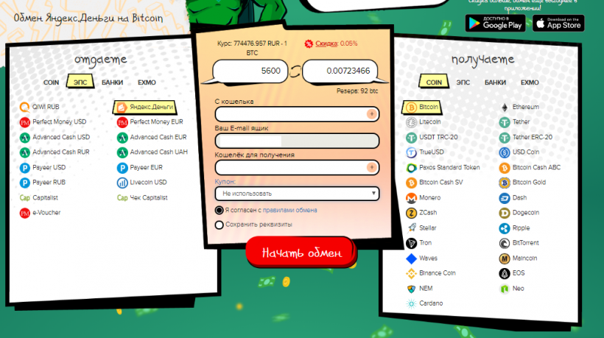Open ЭПС tab in отдаете panel
The image size is (604, 338).
click(80, 82)
